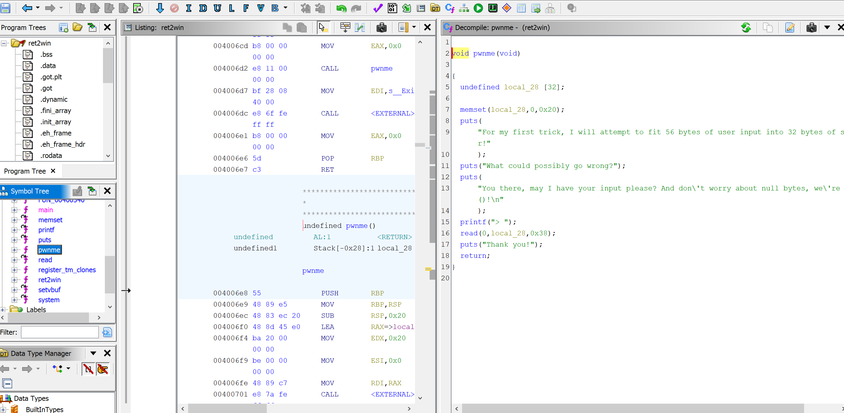Toggle mouse hover mode in Listing
Image resolution: width=844 pixels, height=413 pixels.
click(323, 27)
